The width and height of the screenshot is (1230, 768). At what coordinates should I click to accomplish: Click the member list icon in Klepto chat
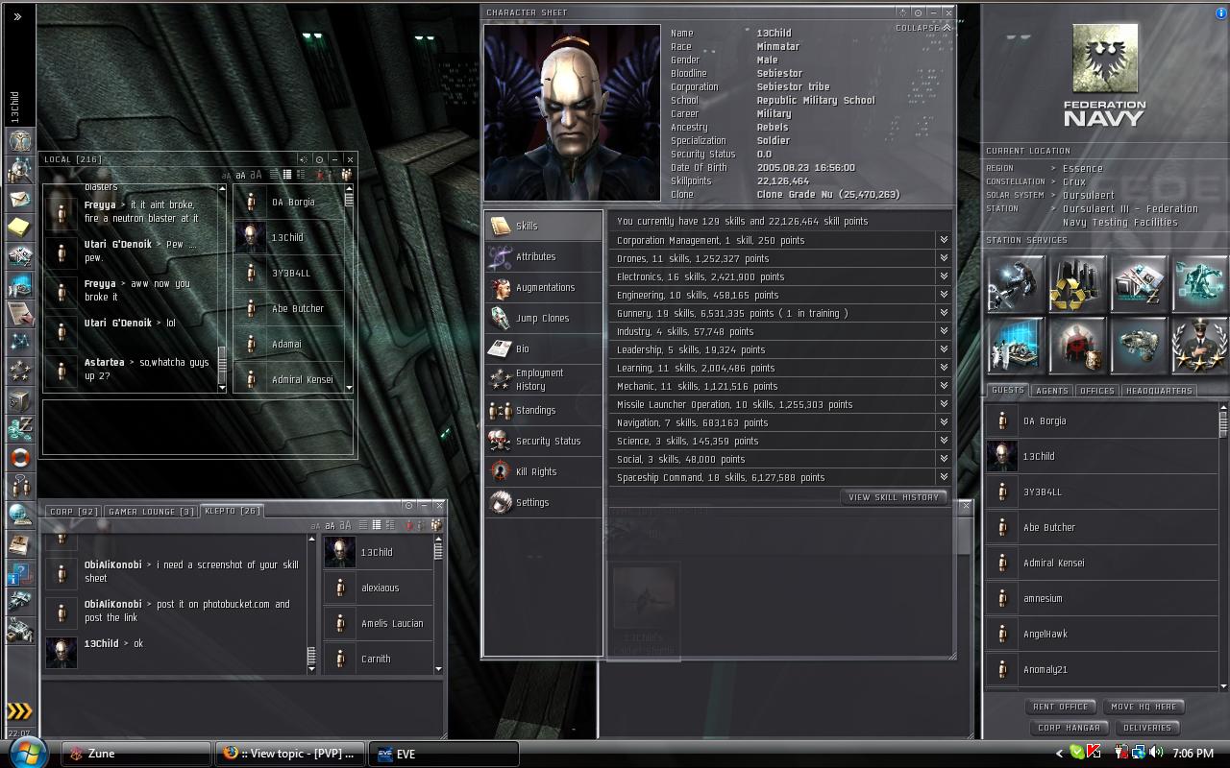tap(437, 525)
